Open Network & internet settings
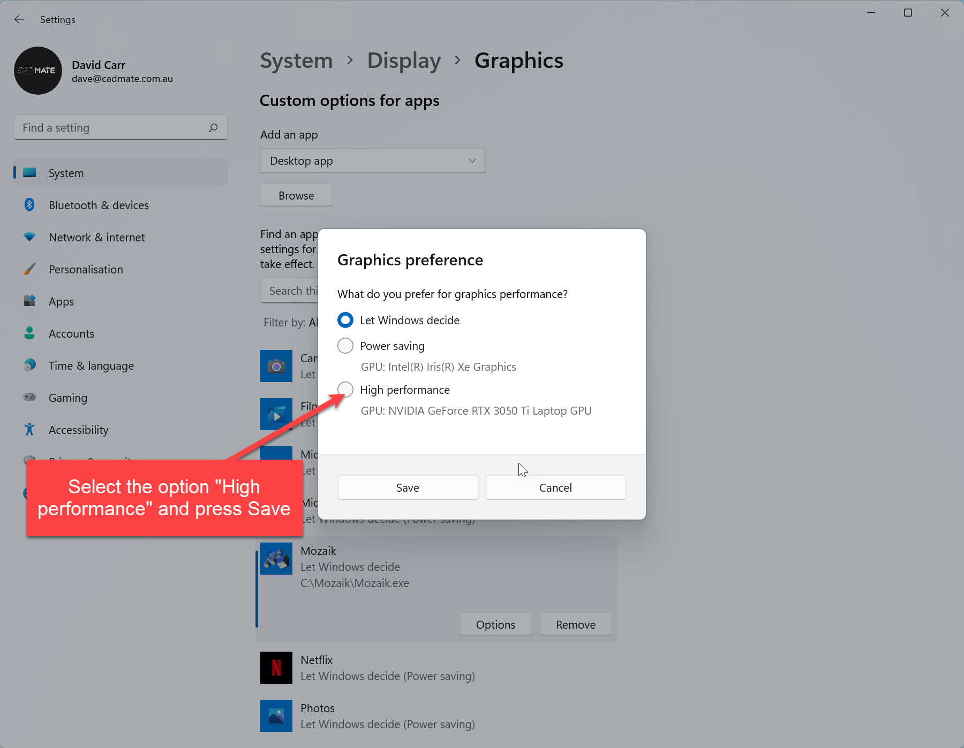Viewport: 964px width, 748px height. point(96,238)
